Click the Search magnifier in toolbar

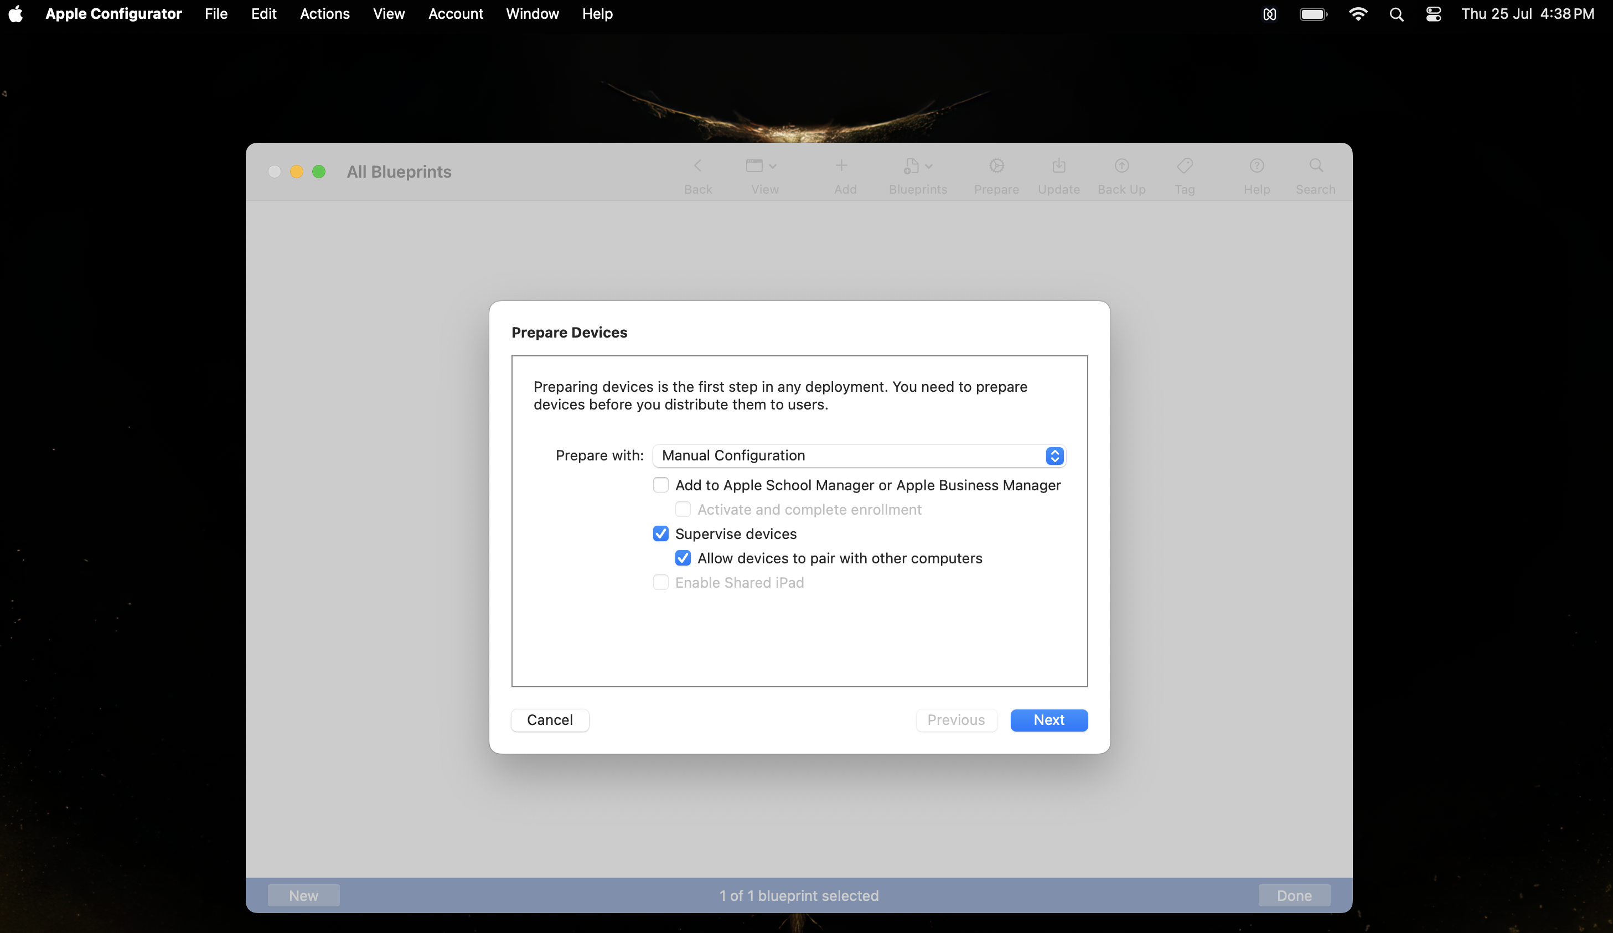pos(1315,167)
